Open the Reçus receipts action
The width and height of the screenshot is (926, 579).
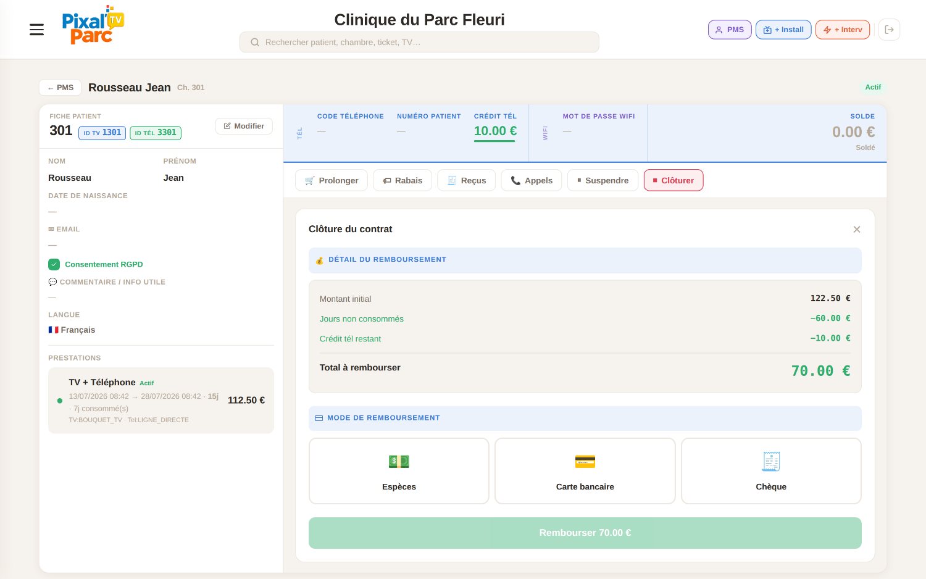pyautogui.click(x=467, y=180)
